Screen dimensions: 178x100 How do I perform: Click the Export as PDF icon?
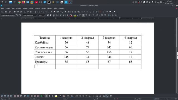point(15,12)
